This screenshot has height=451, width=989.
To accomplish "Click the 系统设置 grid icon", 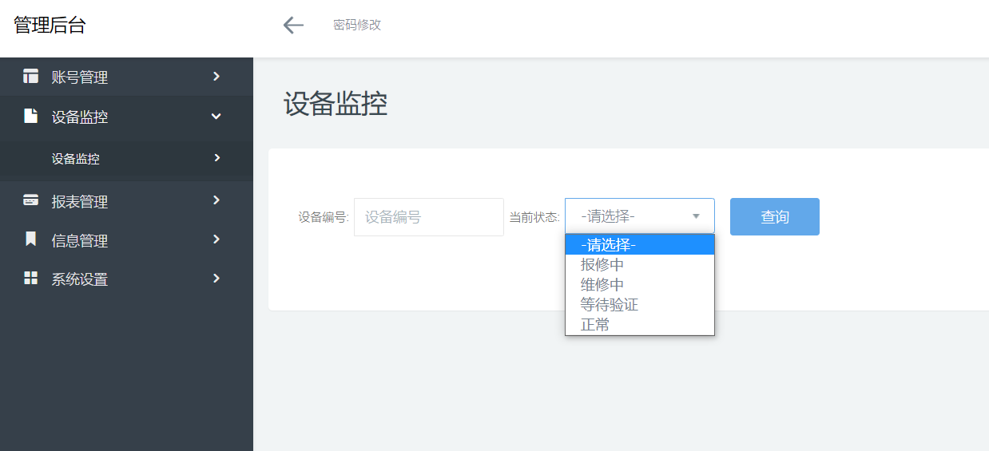I will pyautogui.click(x=31, y=279).
